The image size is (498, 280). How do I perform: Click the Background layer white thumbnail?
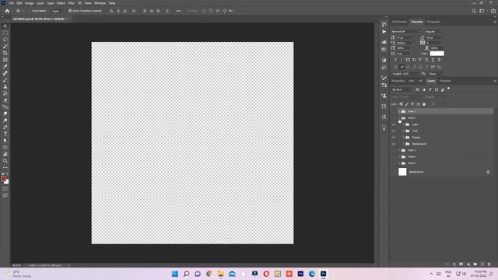(x=402, y=172)
